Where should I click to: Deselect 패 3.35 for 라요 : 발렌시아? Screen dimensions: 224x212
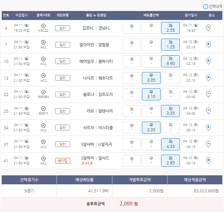(170, 111)
